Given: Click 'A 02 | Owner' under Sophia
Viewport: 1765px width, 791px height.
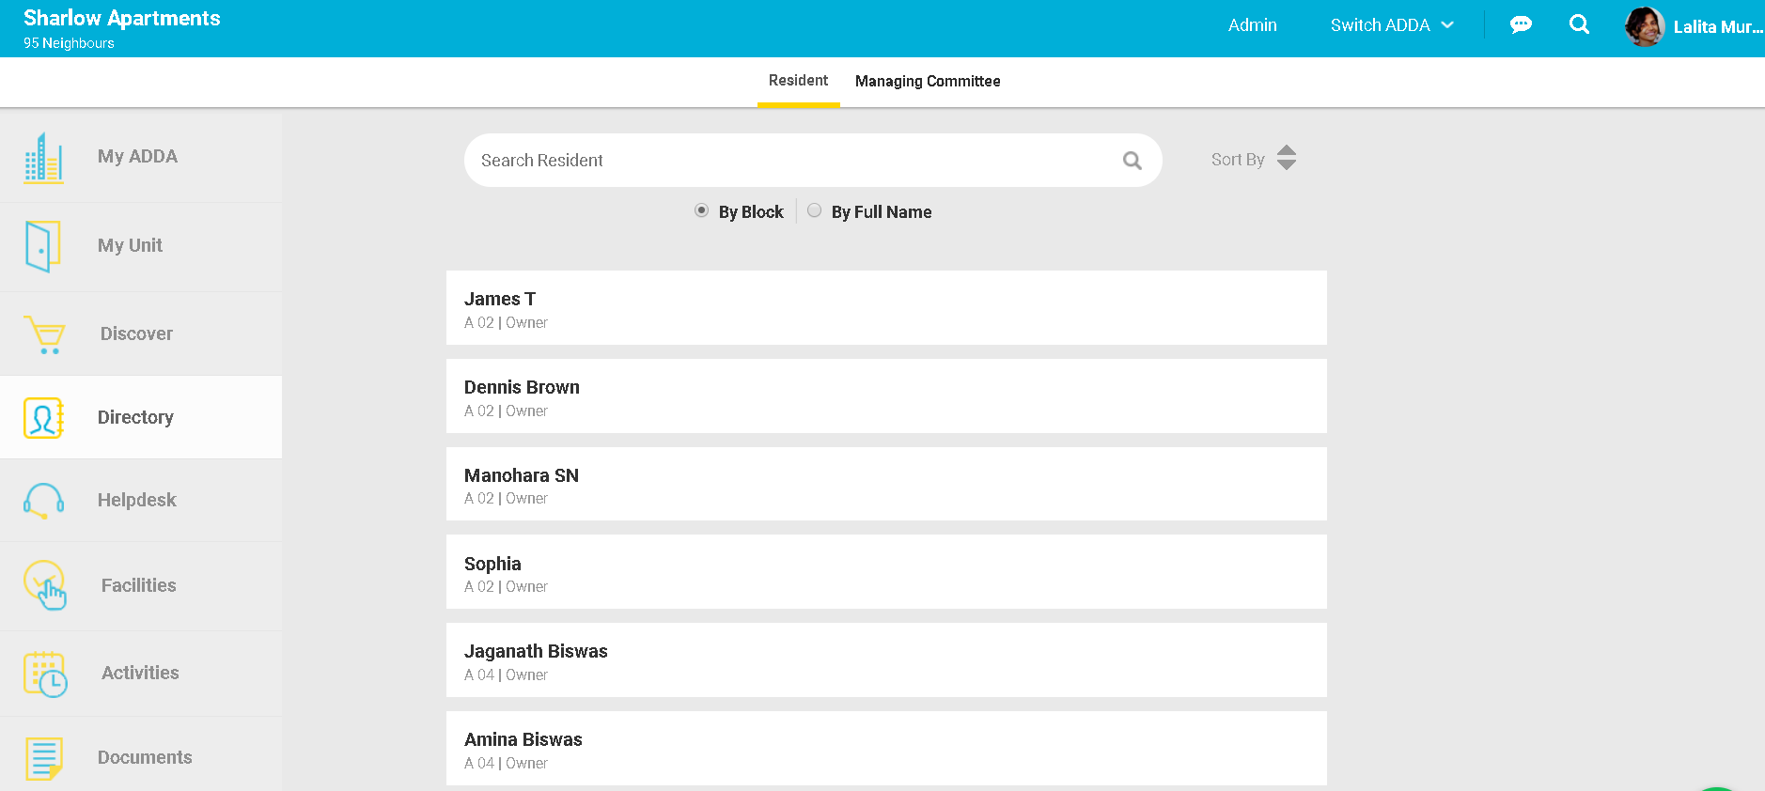Looking at the screenshot, I should click(506, 587).
